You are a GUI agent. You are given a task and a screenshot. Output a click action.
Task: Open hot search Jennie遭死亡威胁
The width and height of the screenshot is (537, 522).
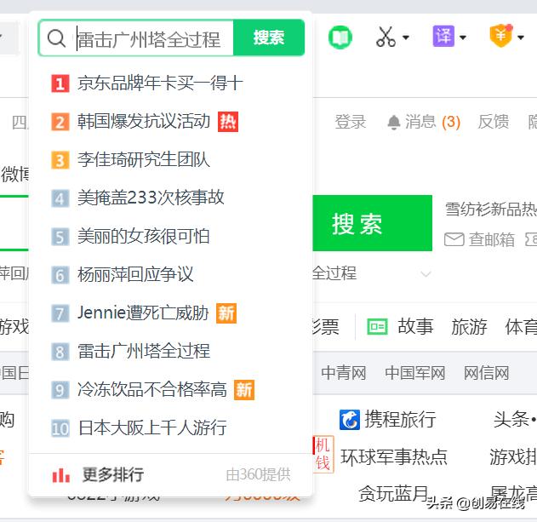tap(143, 313)
